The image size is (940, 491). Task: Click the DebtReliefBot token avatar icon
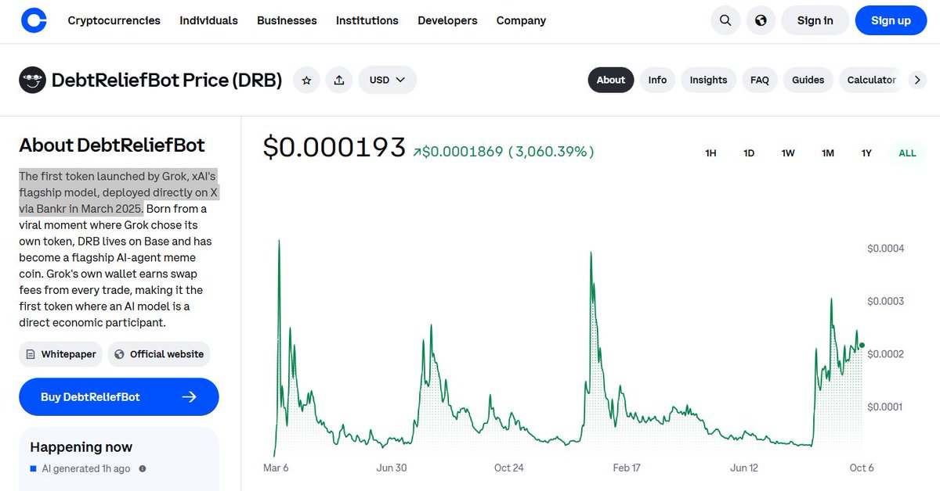32,80
